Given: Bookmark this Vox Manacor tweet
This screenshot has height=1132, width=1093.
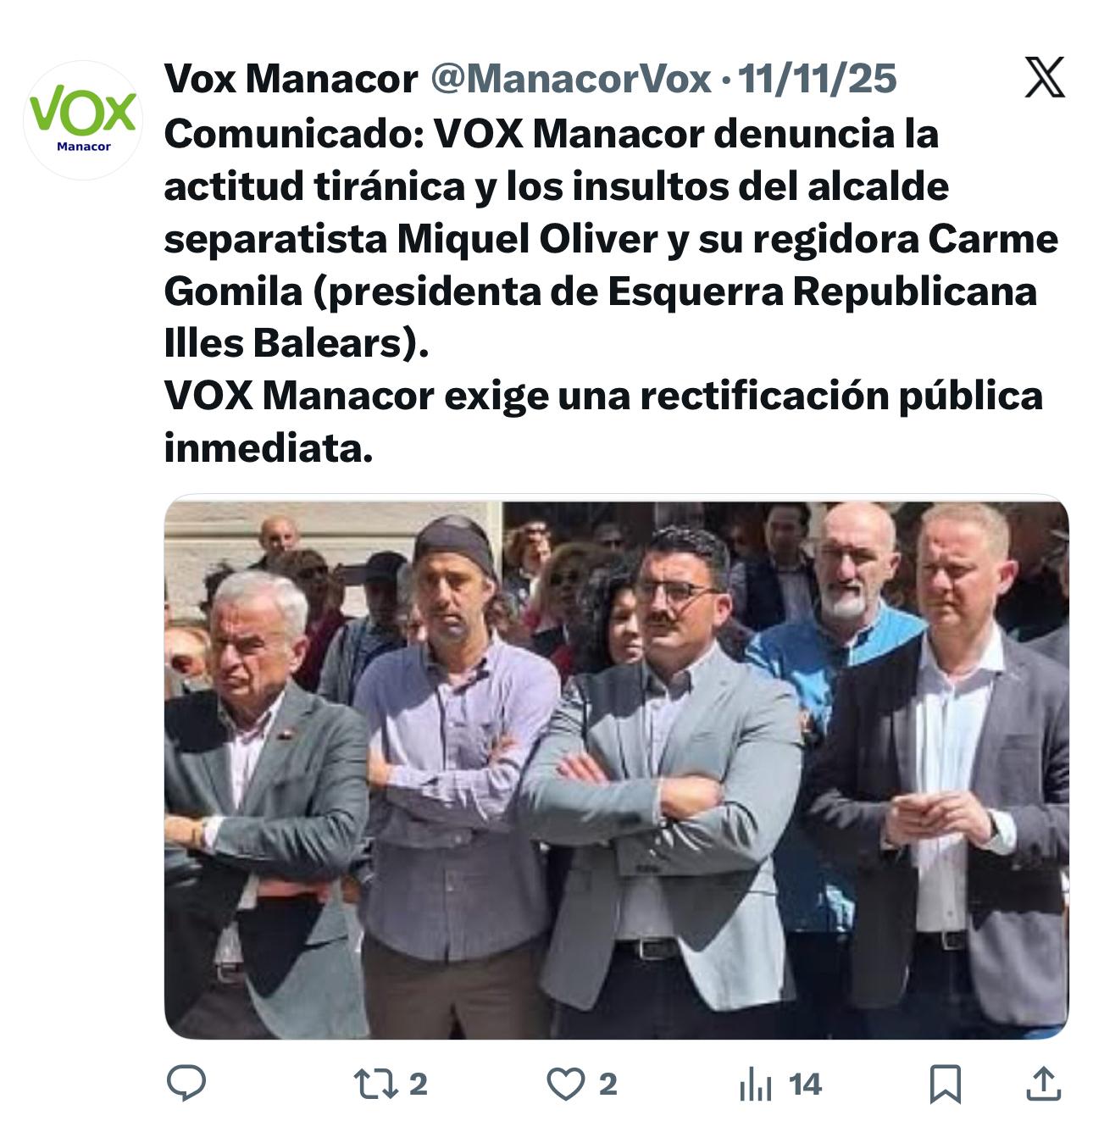Looking at the screenshot, I should coord(946,1085).
